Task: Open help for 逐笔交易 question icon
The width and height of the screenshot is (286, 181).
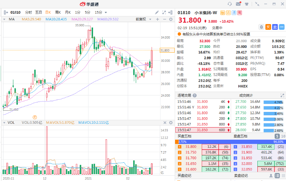Action: pos(194,95)
